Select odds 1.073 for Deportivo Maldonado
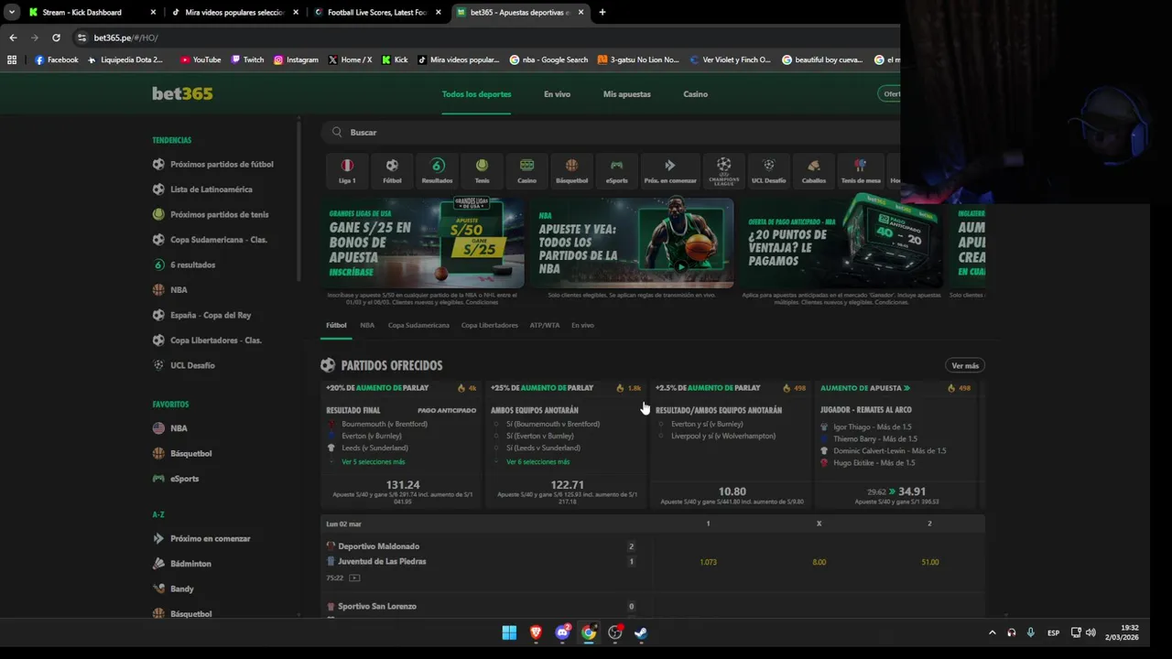1172x659 pixels. [708, 562]
